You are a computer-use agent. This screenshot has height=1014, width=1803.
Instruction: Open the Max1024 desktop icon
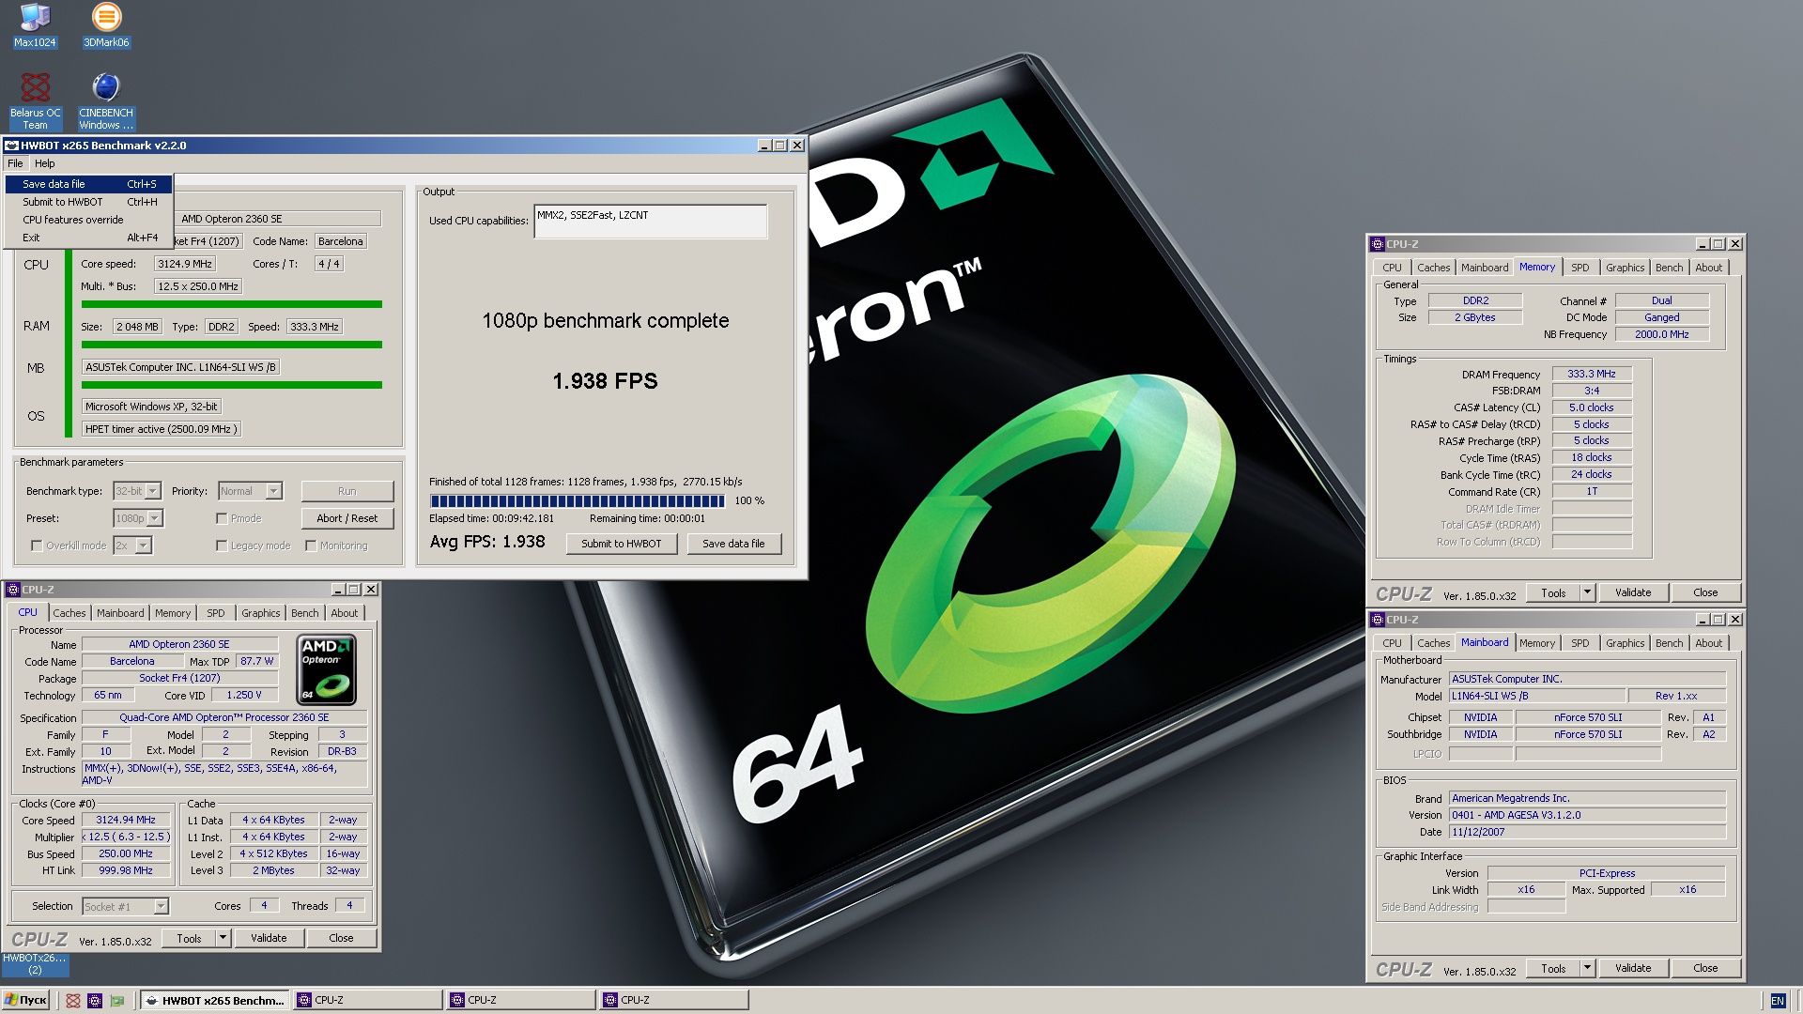(35, 25)
